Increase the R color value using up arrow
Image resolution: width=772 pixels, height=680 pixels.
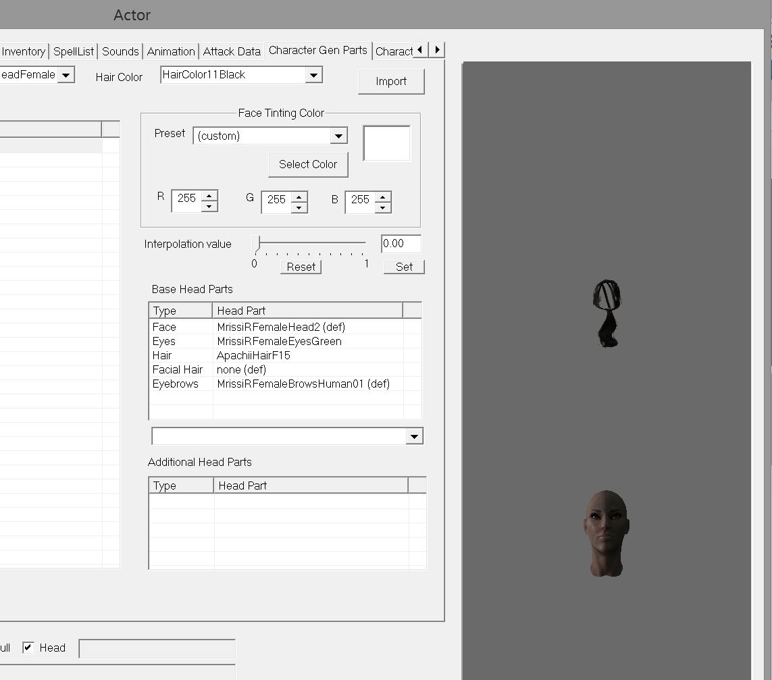tap(209, 196)
